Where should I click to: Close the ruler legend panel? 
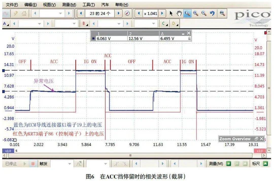[x=189, y=33]
